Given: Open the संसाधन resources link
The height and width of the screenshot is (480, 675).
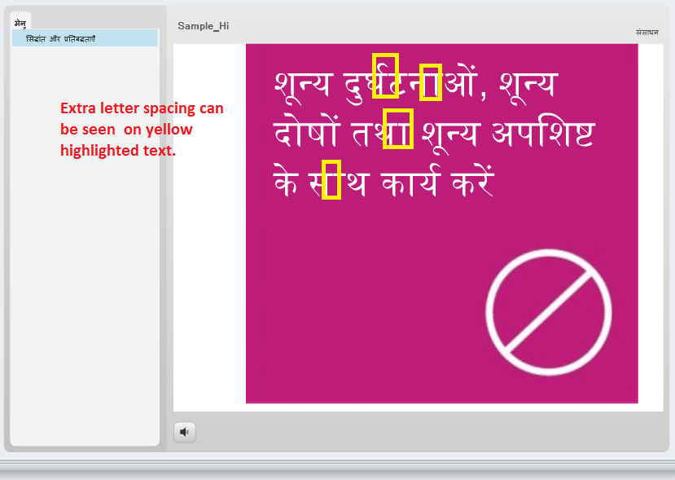Looking at the screenshot, I should click(647, 33).
